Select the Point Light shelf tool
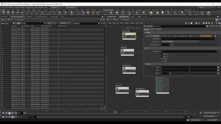 point(111,13)
